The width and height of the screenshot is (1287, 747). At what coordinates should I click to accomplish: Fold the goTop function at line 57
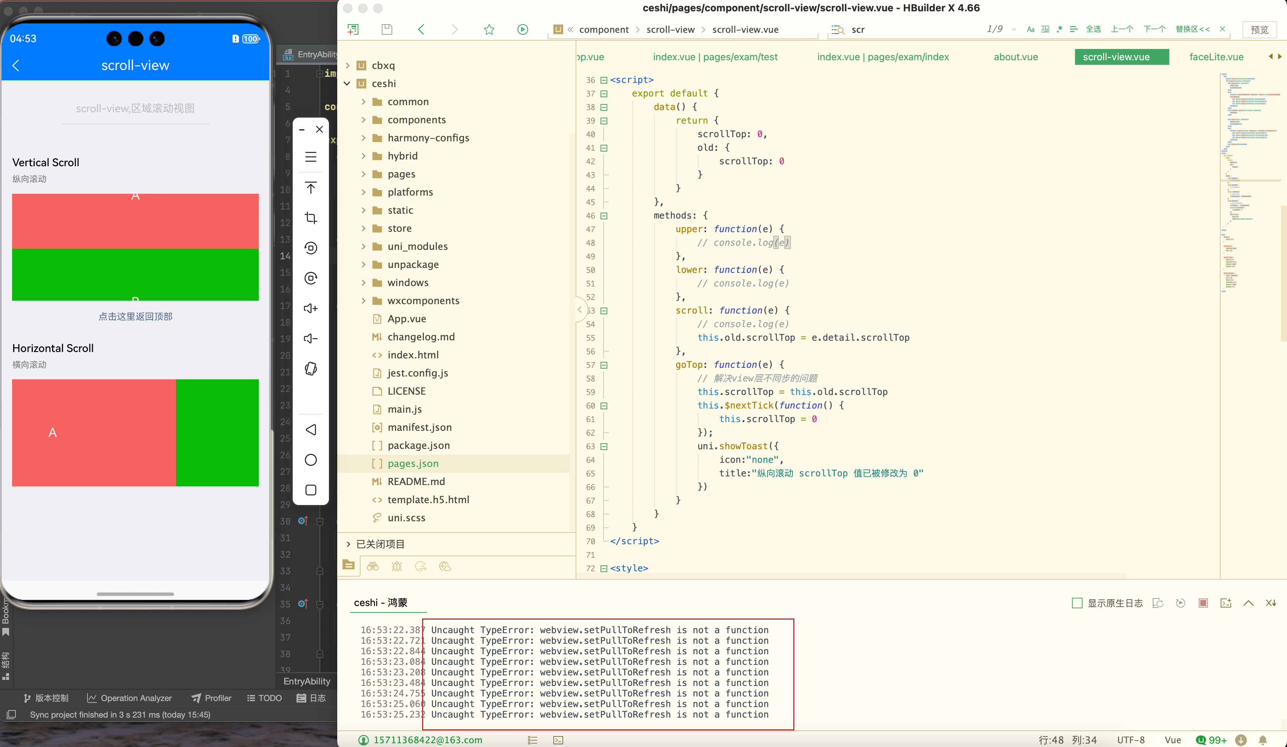pos(604,365)
